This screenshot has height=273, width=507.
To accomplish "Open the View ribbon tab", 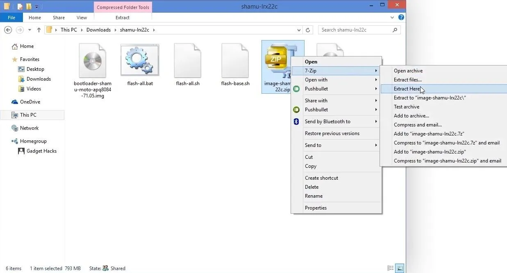I will [x=82, y=18].
